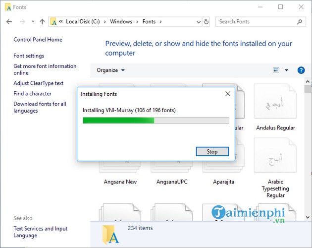Stop the font installation

[x=212, y=151]
